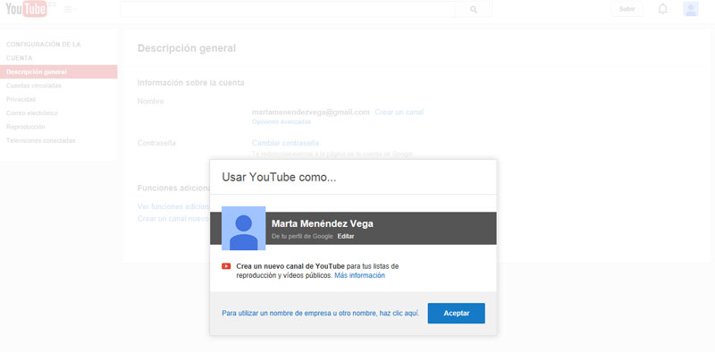
Task: Click the Subir upload button
Action: point(627,9)
